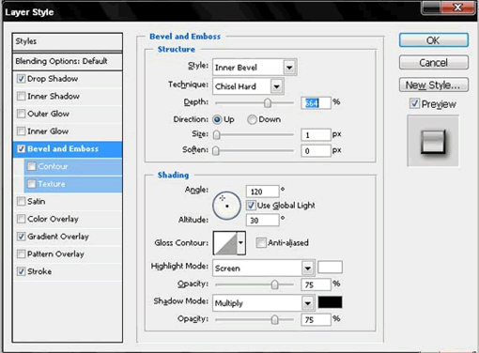Open the Gloss Contour picker arrow
This screenshot has height=353, width=479.
[x=241, y=243]
